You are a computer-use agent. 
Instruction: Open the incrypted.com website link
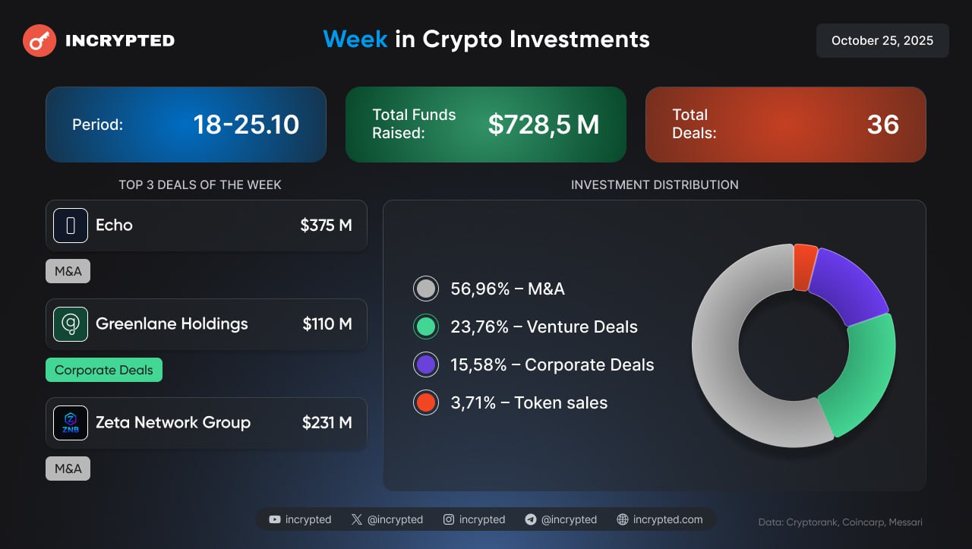point(667,519)
